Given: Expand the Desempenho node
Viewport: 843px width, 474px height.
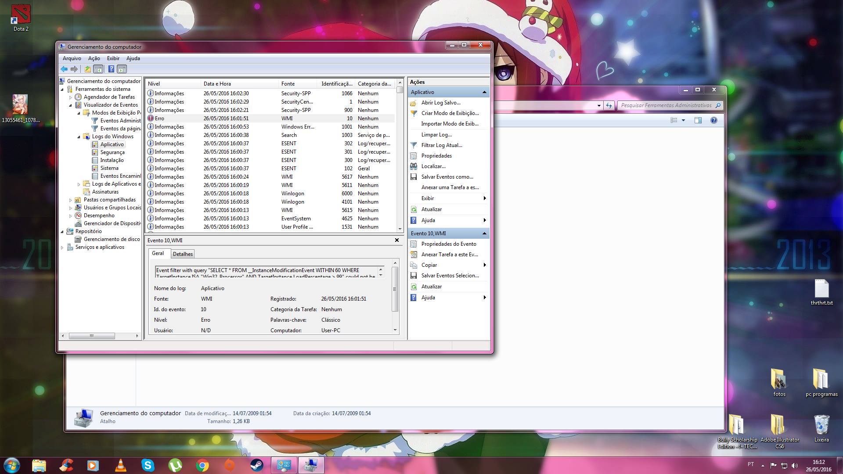Looking at the screenshot, I should pos(71,215).
